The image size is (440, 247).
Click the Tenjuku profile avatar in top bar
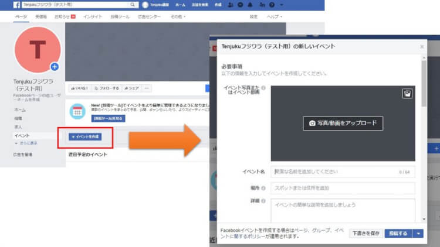pos(145,5)
